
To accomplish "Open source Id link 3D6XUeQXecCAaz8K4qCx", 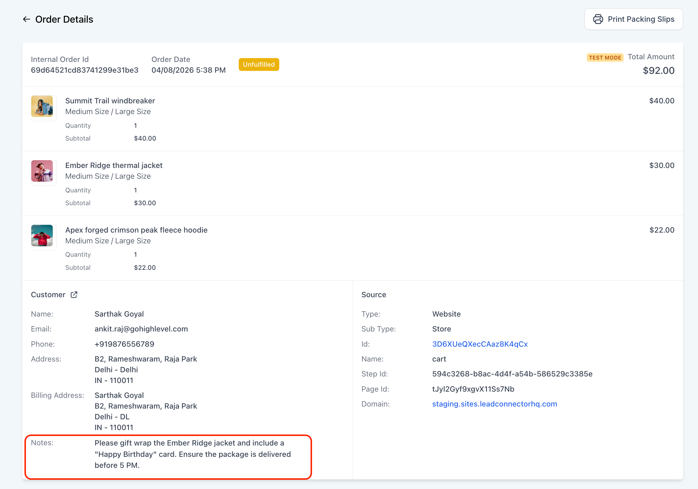I will click(x=480, y=344).
